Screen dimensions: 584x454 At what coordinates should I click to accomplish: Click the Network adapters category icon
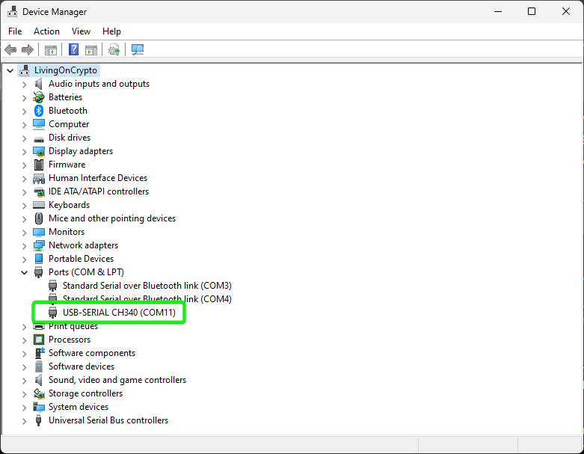coord(39,245)
